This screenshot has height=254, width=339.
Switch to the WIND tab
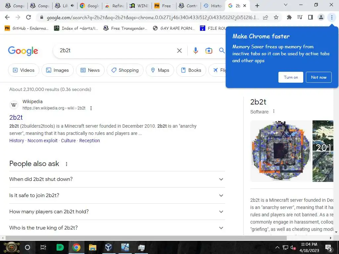139,6
